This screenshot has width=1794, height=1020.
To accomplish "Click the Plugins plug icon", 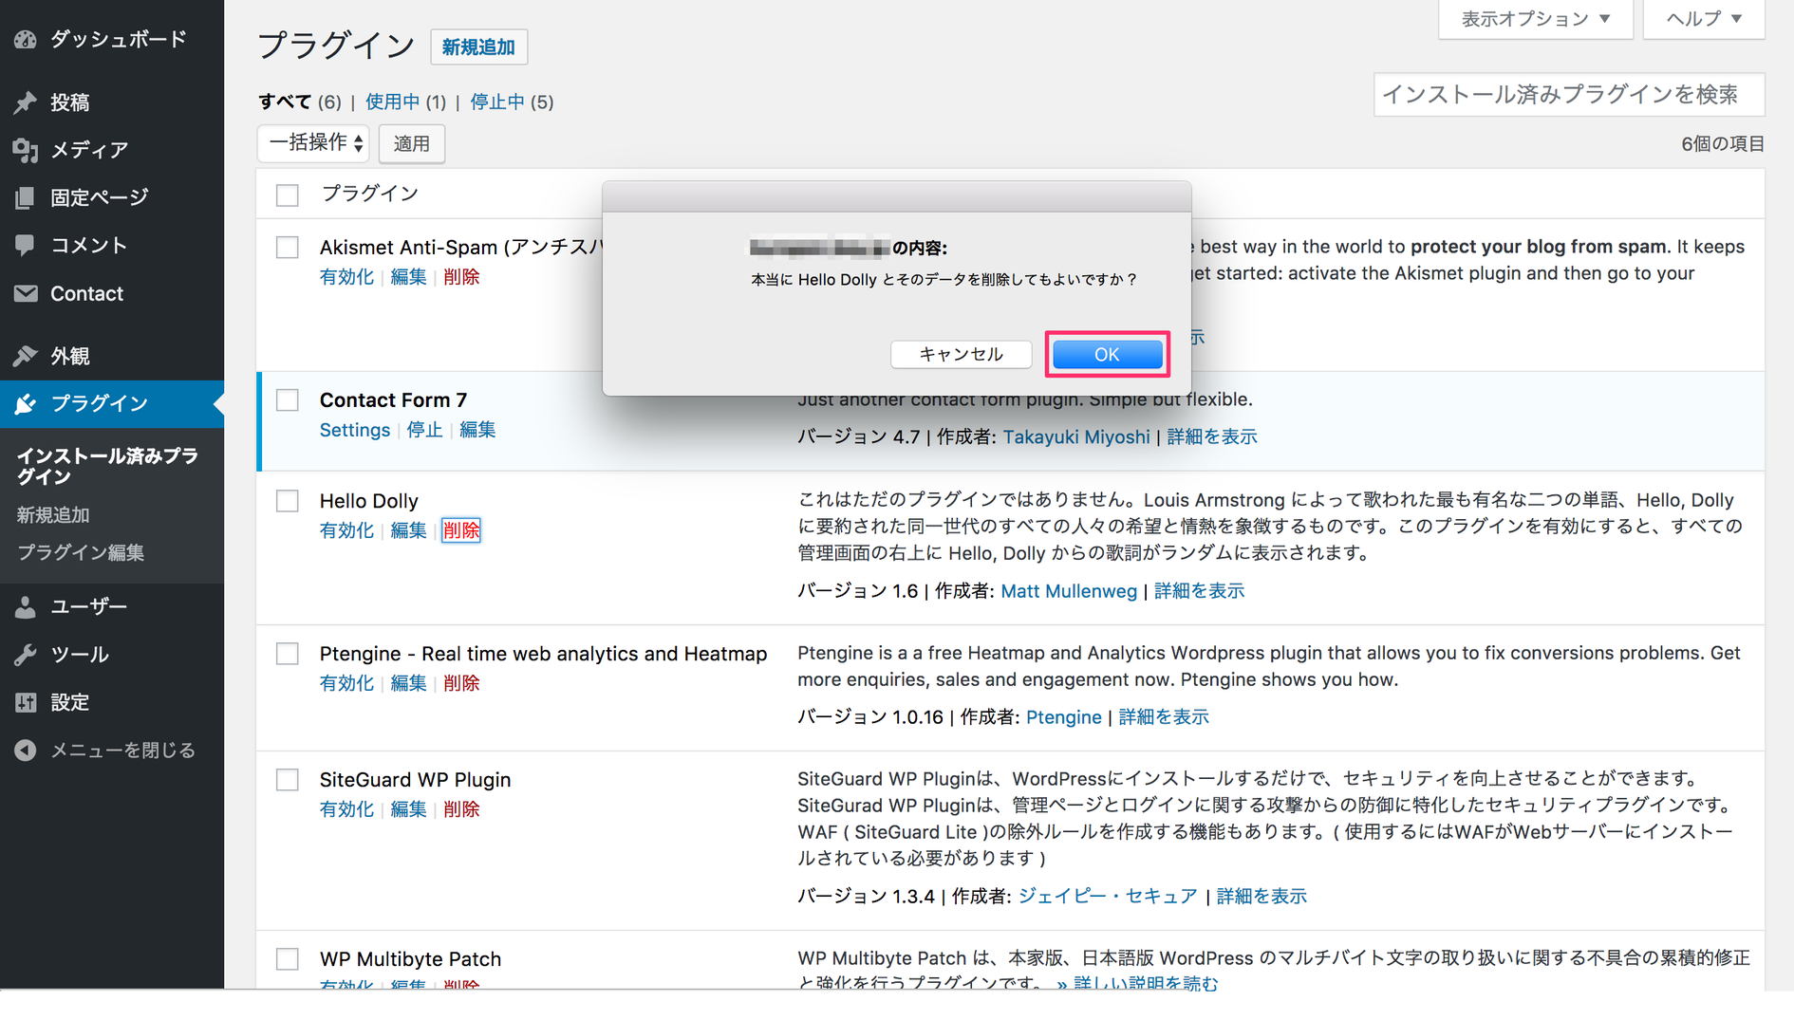I will click(26, 403).
